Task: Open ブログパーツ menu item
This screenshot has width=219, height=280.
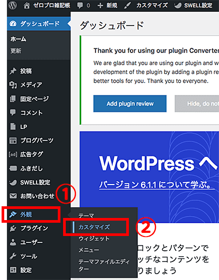Action: (x=37, y=141)
